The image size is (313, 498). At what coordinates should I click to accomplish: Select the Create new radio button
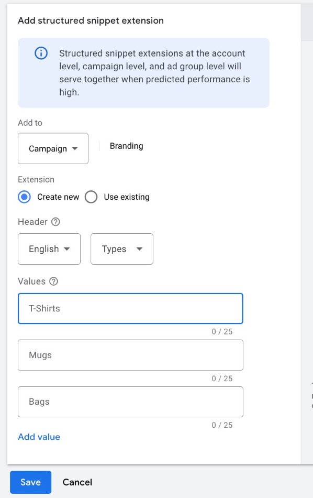(x=24, y=197)
